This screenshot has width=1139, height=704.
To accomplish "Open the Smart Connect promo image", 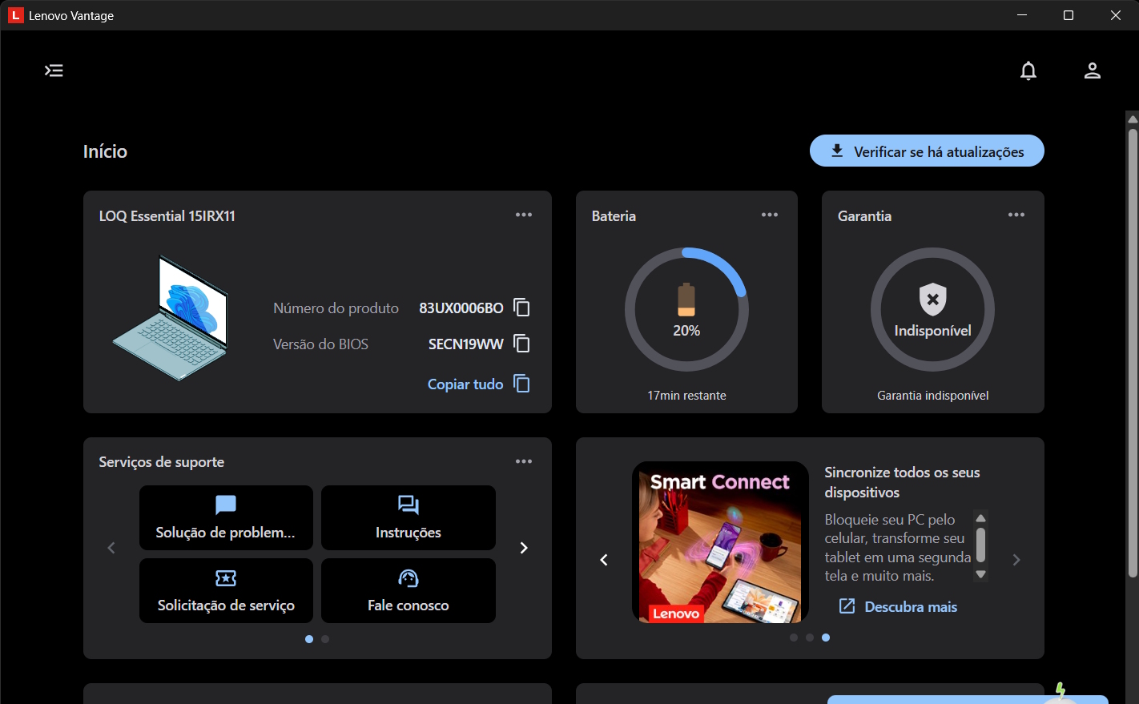I will pyautogui.click(x=720, y=542).
